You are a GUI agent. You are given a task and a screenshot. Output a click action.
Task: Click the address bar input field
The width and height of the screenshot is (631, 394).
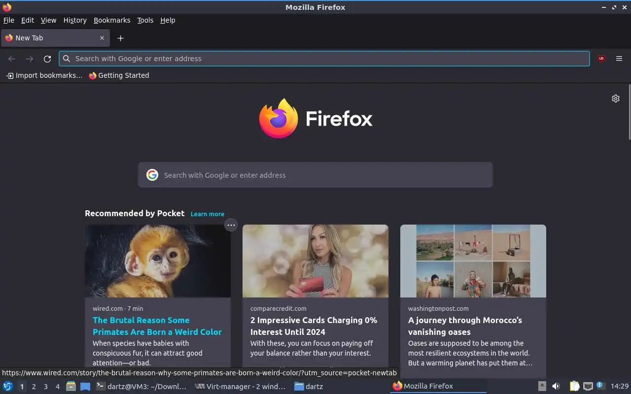pyautogui.click(x=324, y=59)
